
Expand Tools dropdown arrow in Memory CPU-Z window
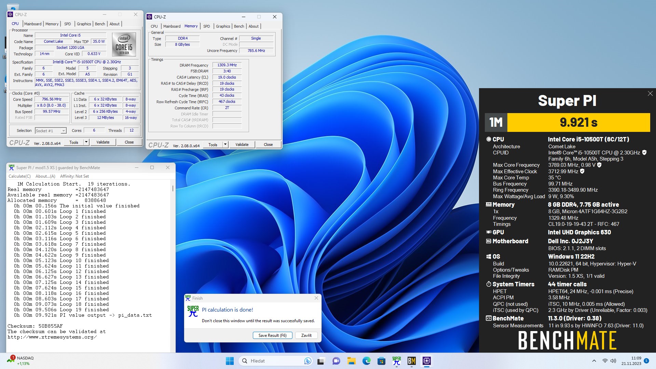point(225,145)
